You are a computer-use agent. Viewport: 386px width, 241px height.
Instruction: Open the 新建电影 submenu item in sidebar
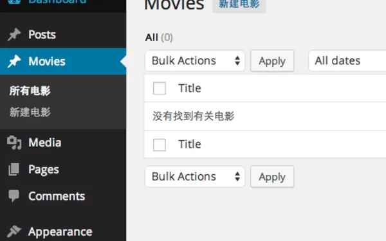click(30, 112)
